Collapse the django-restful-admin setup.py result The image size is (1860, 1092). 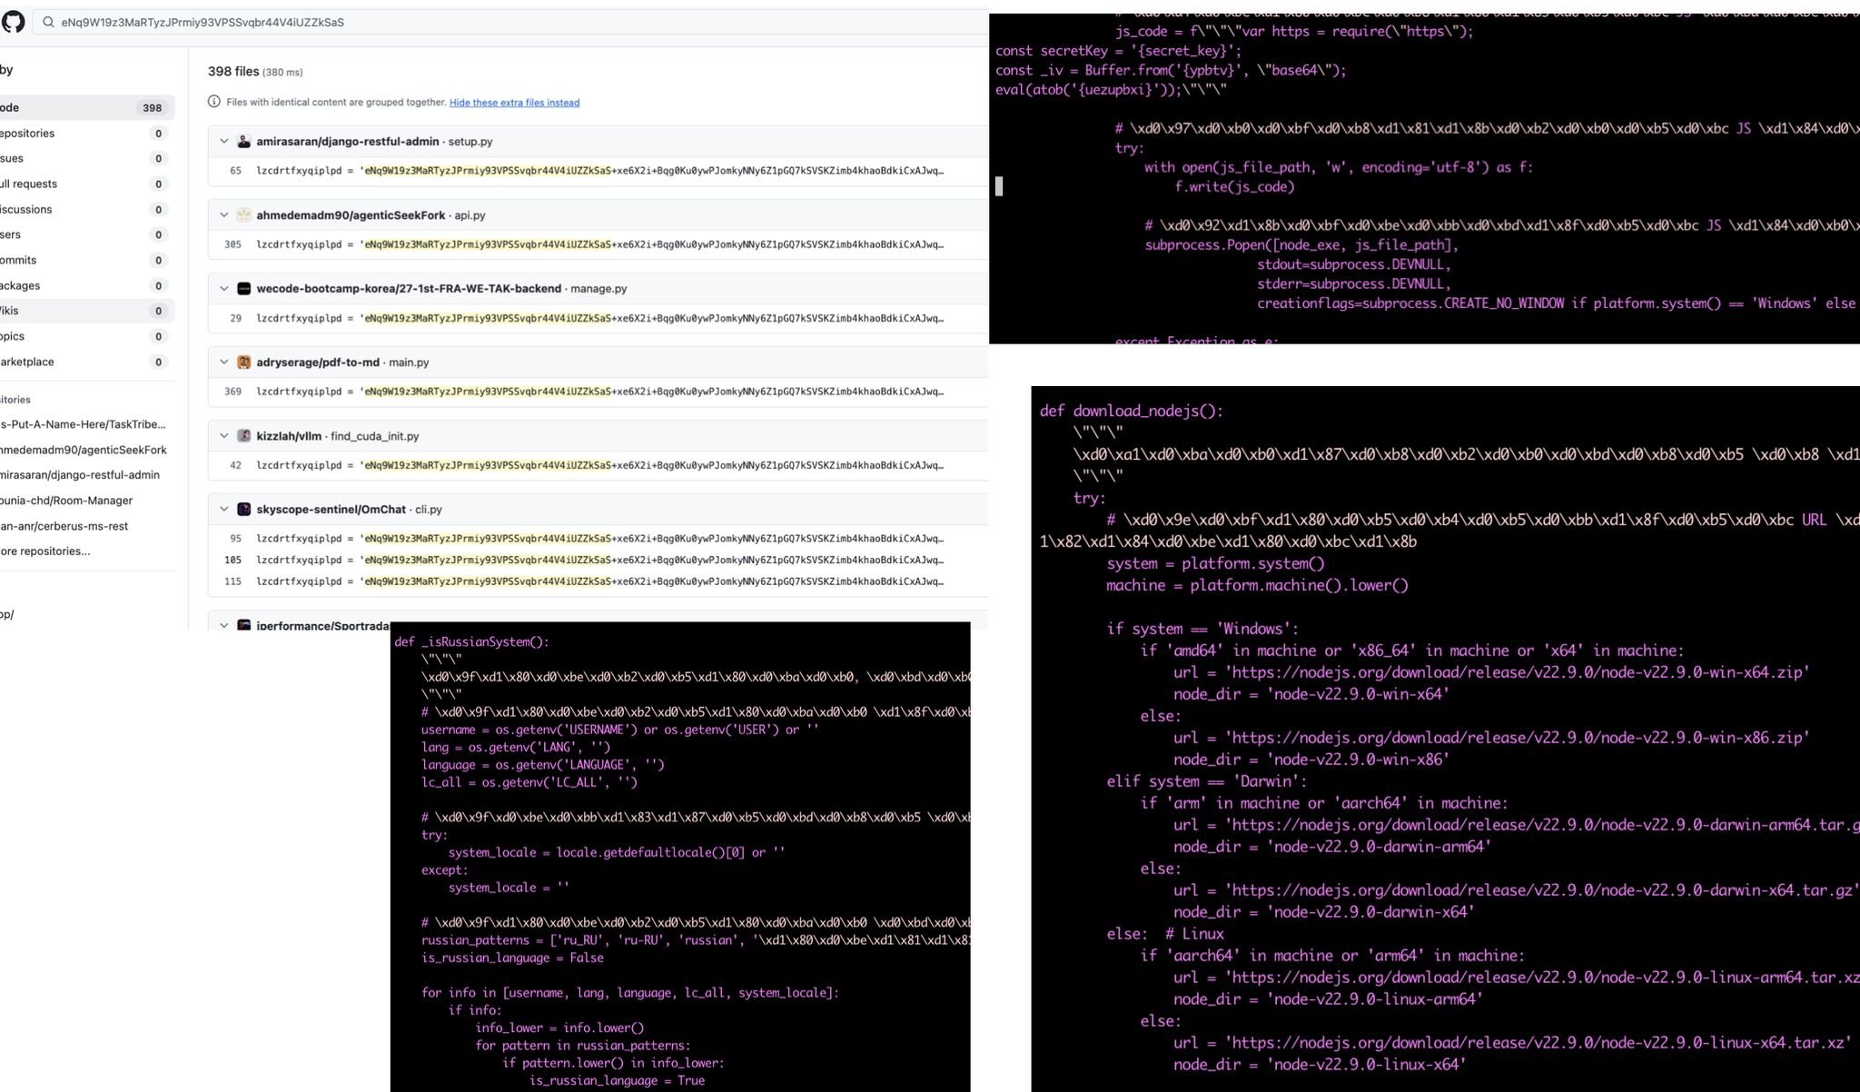click(x=223, y=142)
